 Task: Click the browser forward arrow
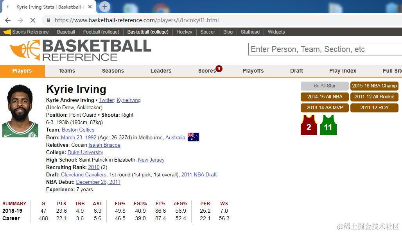click(20, 20)
